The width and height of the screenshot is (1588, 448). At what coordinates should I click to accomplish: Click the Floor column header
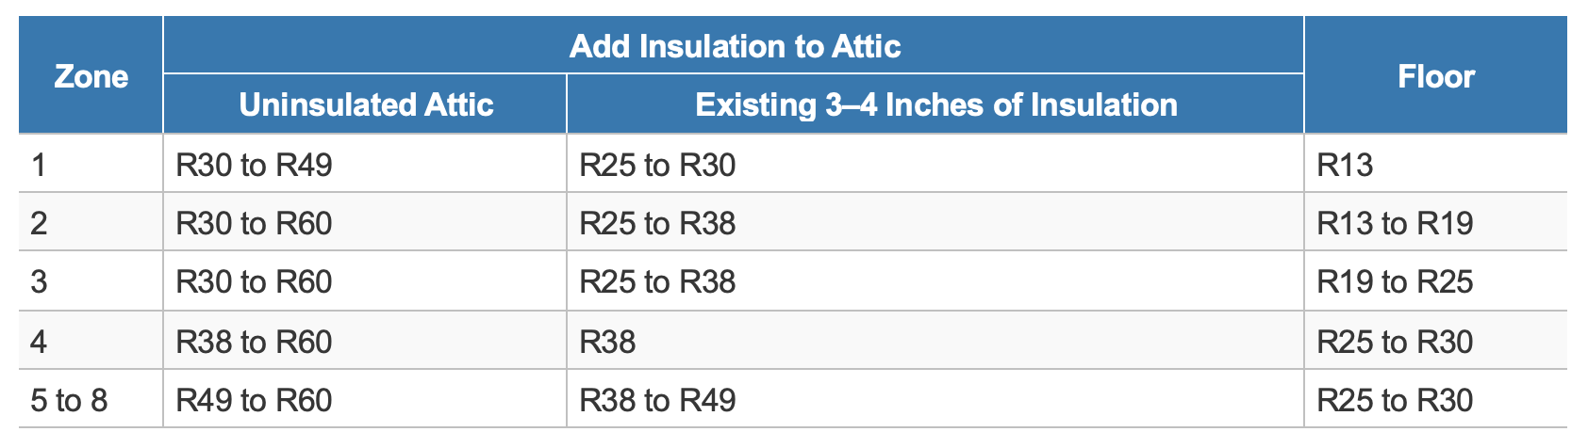(x=1435, y=75)
